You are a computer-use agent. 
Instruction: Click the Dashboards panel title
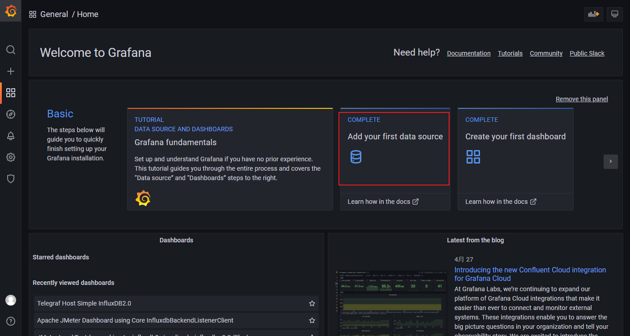(176, 240)
